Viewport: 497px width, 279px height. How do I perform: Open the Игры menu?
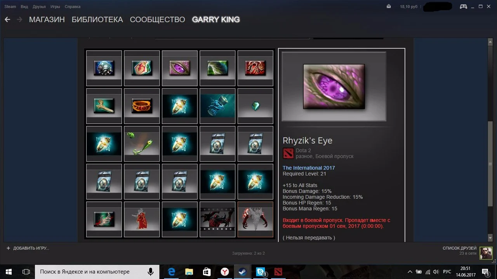(x=55, y=7)
